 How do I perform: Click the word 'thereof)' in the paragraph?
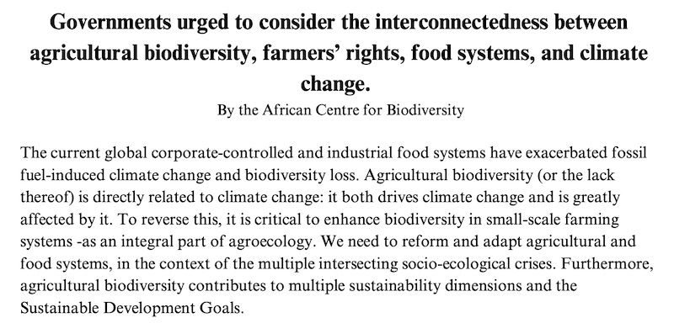tap(48, 198)
